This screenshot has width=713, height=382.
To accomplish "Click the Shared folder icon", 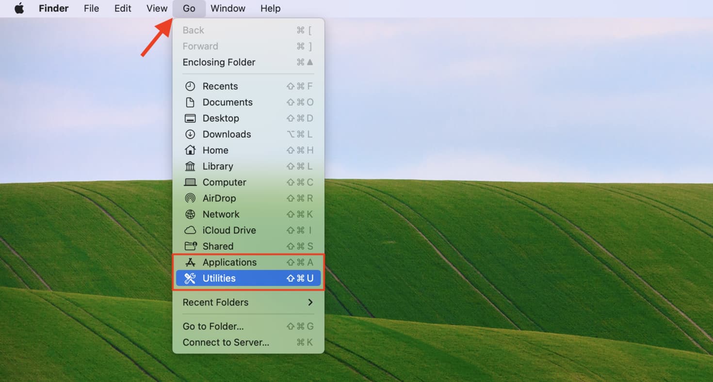I will pos(190,246).
